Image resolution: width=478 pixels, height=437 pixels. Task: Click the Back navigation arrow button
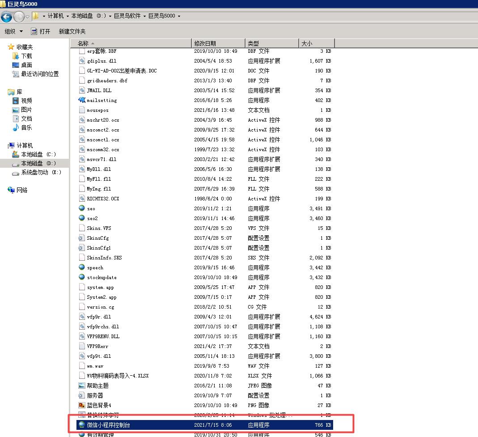(6, 17)
